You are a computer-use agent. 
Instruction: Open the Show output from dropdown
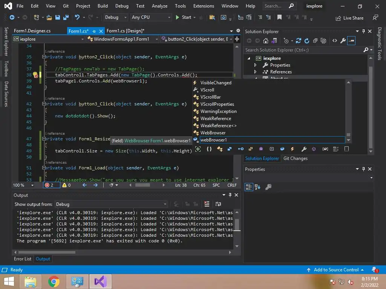tap(111, 204)
